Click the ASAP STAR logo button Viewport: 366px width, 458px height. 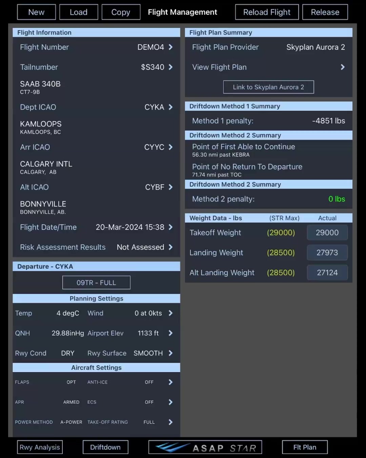[x=205, y=447]
